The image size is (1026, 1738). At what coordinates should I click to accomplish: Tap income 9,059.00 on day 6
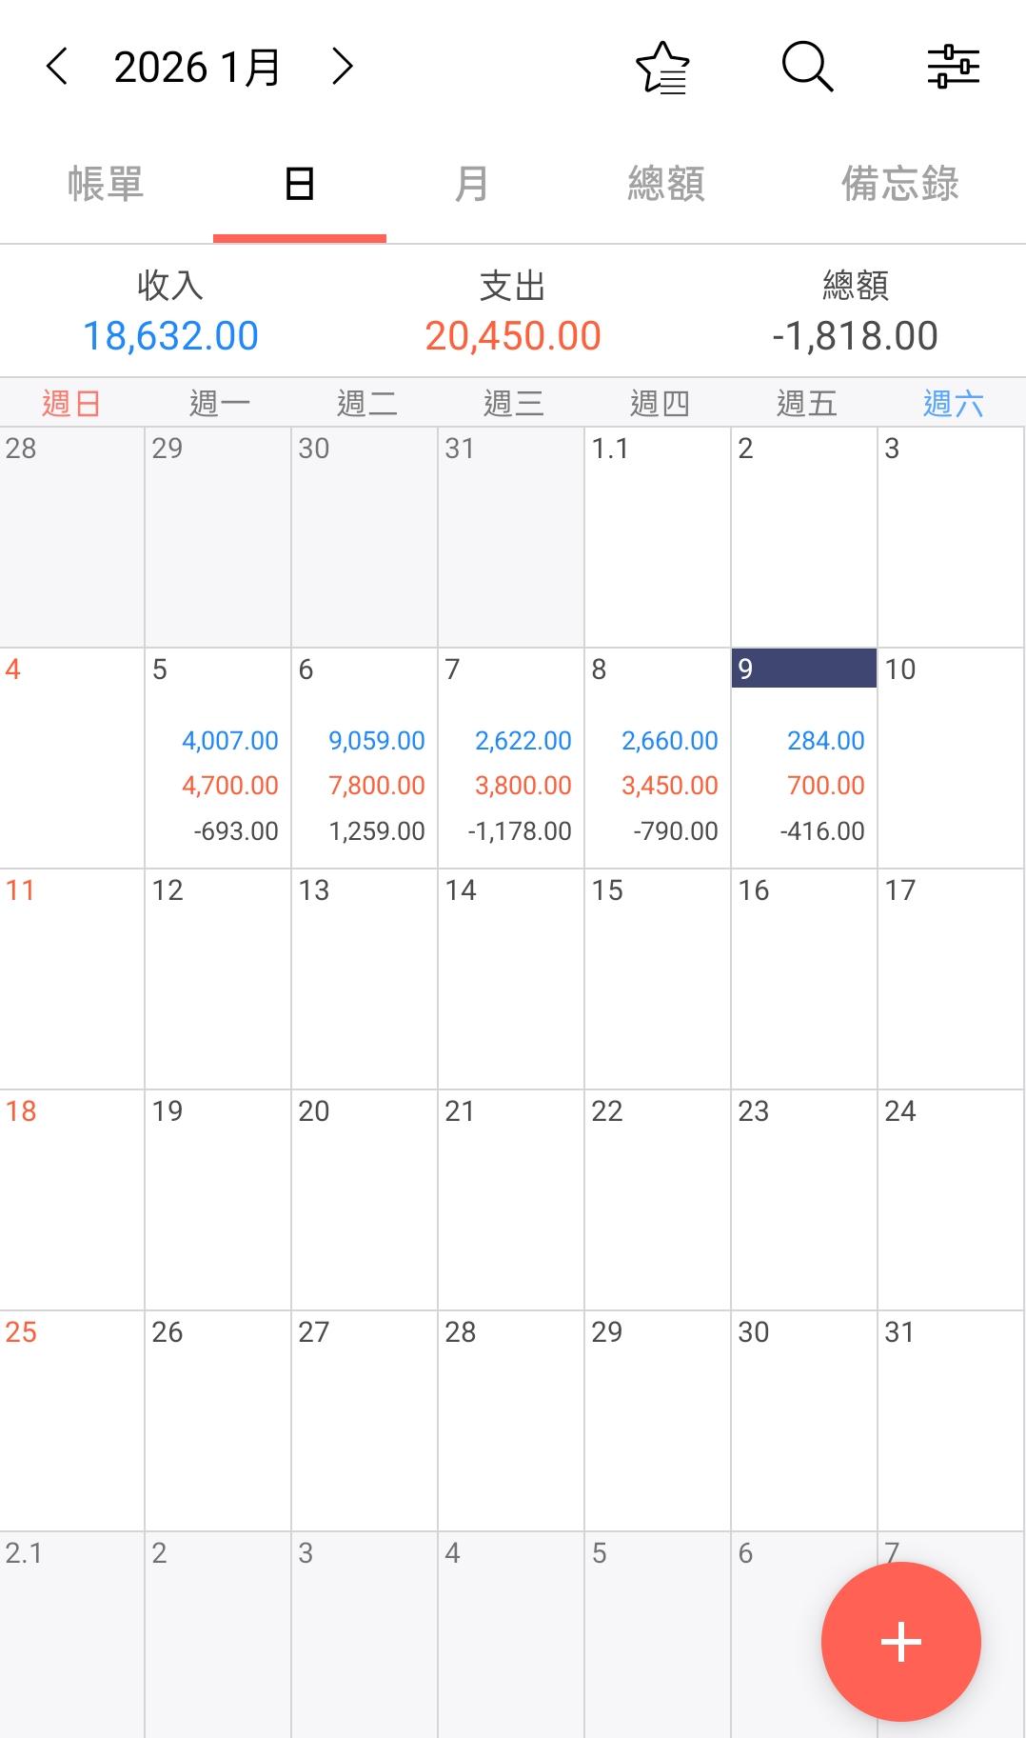pyautogui.click(x=377, y=741)
